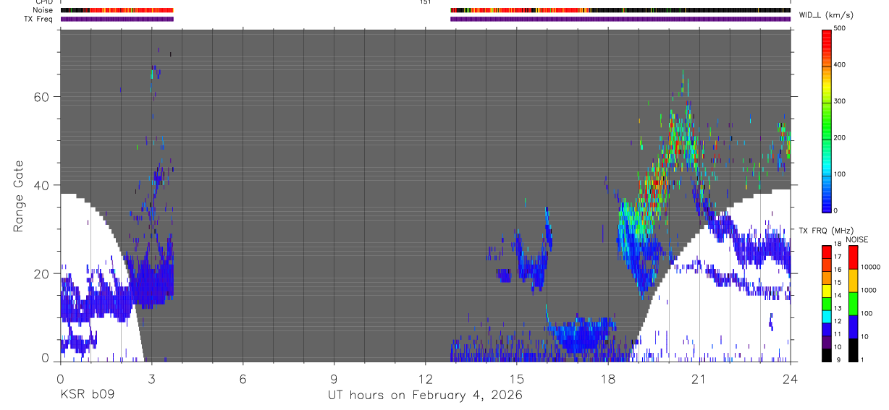Click the 0 tick on the WID color bar
The height and width of the screenshot is (410, 889).
pyautogui.click(x=836, y=210)
